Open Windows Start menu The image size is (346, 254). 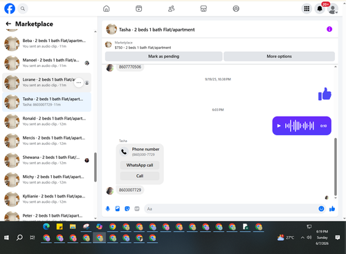click(6, 237)
